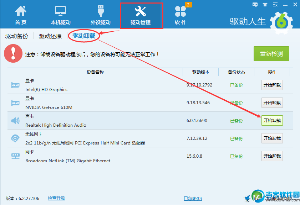
Task: Open the 驱动管理 wrench and screwdriver icon
Action: click(141, 11)
